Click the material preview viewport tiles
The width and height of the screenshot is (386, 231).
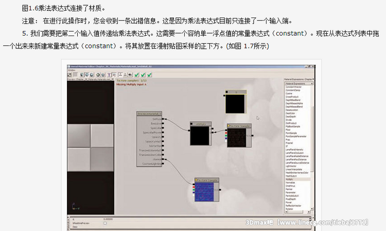coord(91,147)
